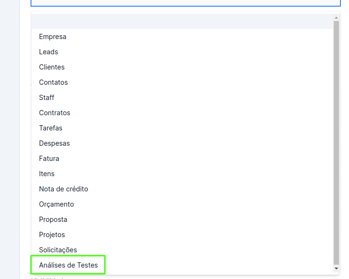This screenshot has width=349, height=279.
Task: Click the scrollbar down arrow
Action: click(x=336, y=269)
